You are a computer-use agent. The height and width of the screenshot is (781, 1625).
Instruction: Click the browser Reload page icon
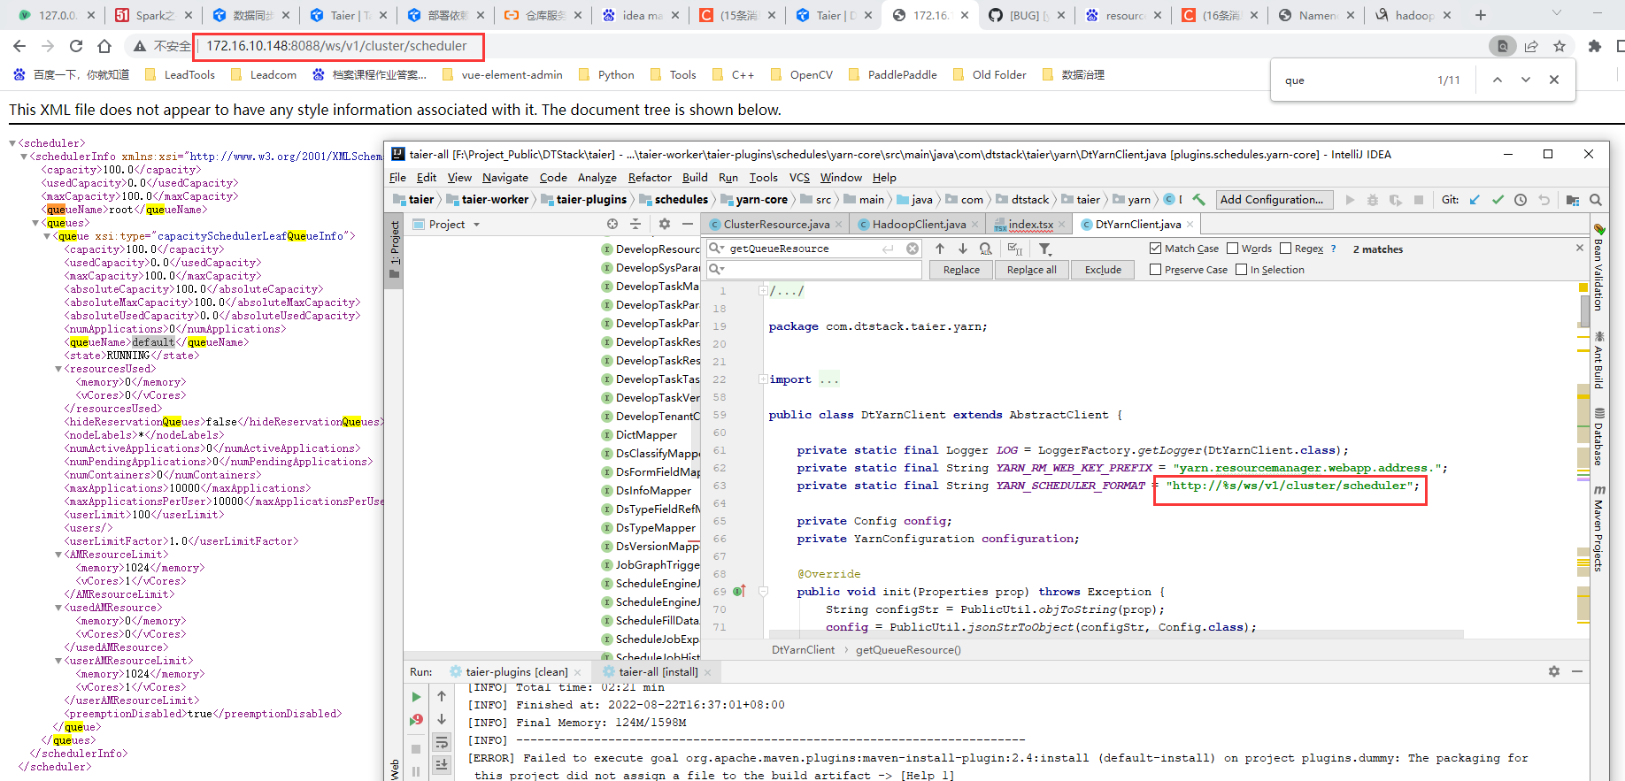coord(76,46)
